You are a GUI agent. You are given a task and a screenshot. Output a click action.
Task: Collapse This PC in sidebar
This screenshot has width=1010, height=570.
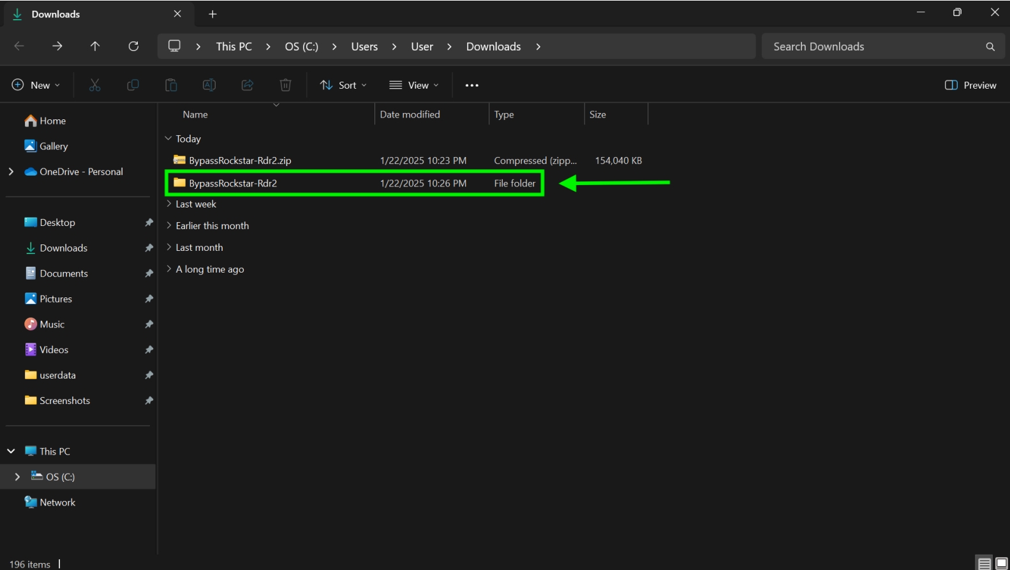coord(11,451)
